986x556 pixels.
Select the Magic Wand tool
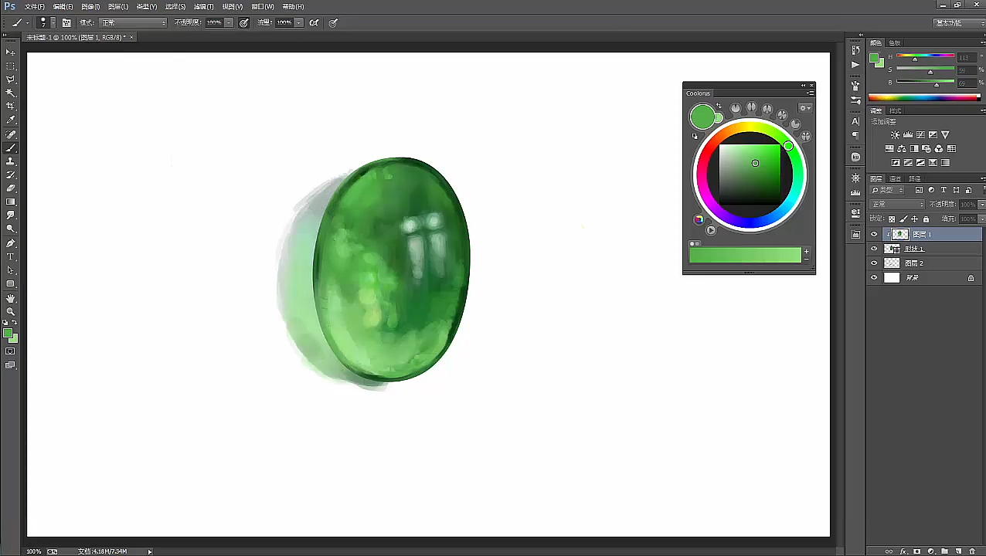(x=11, y=93)
